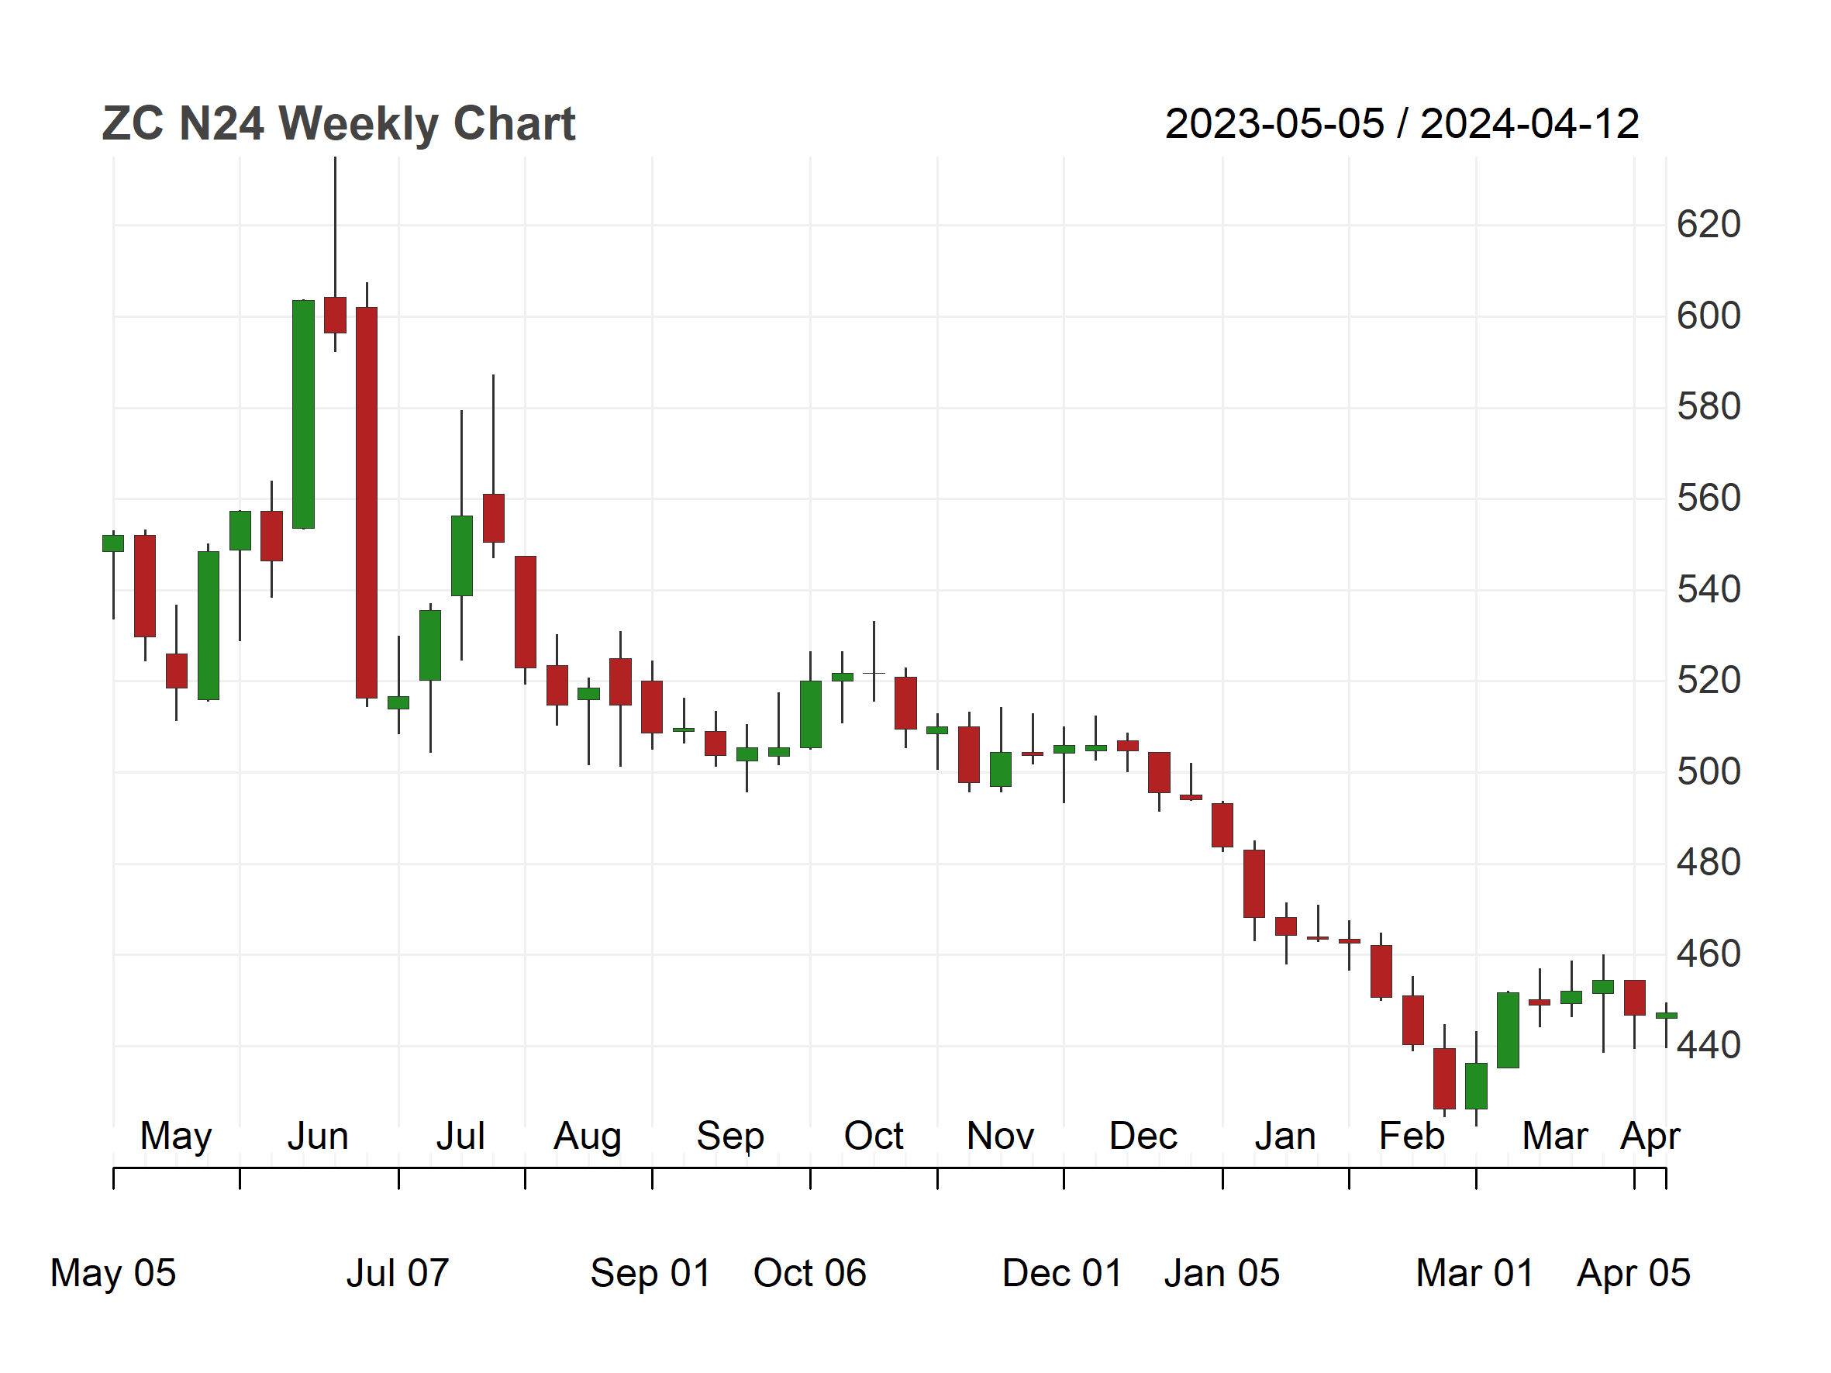This screenshot has width=1831, height=1373.
Task: Select the Dec month label
Action: coord(1143,1137)
